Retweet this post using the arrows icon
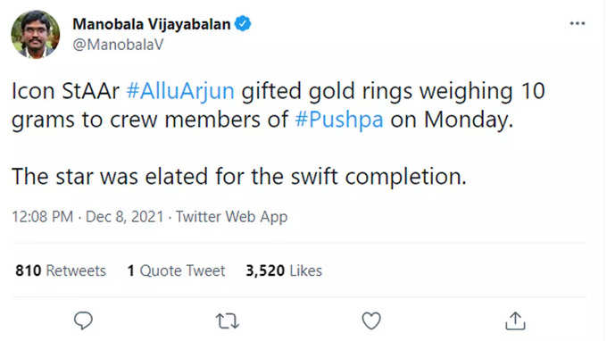 click(x=228, y=320)
